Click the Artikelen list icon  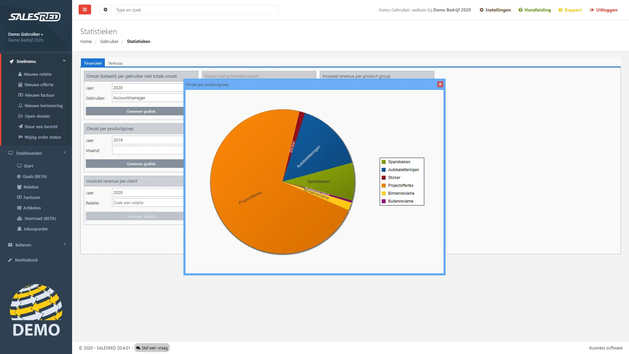pos(19,208)
